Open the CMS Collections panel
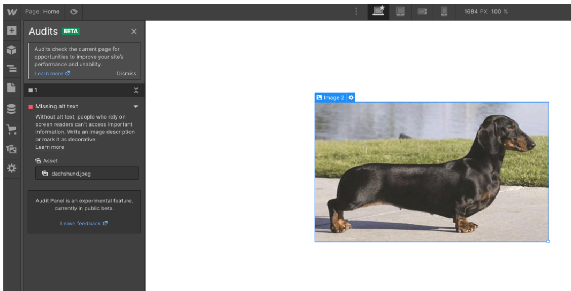This screenshot has width=571, height=291. 12,109
